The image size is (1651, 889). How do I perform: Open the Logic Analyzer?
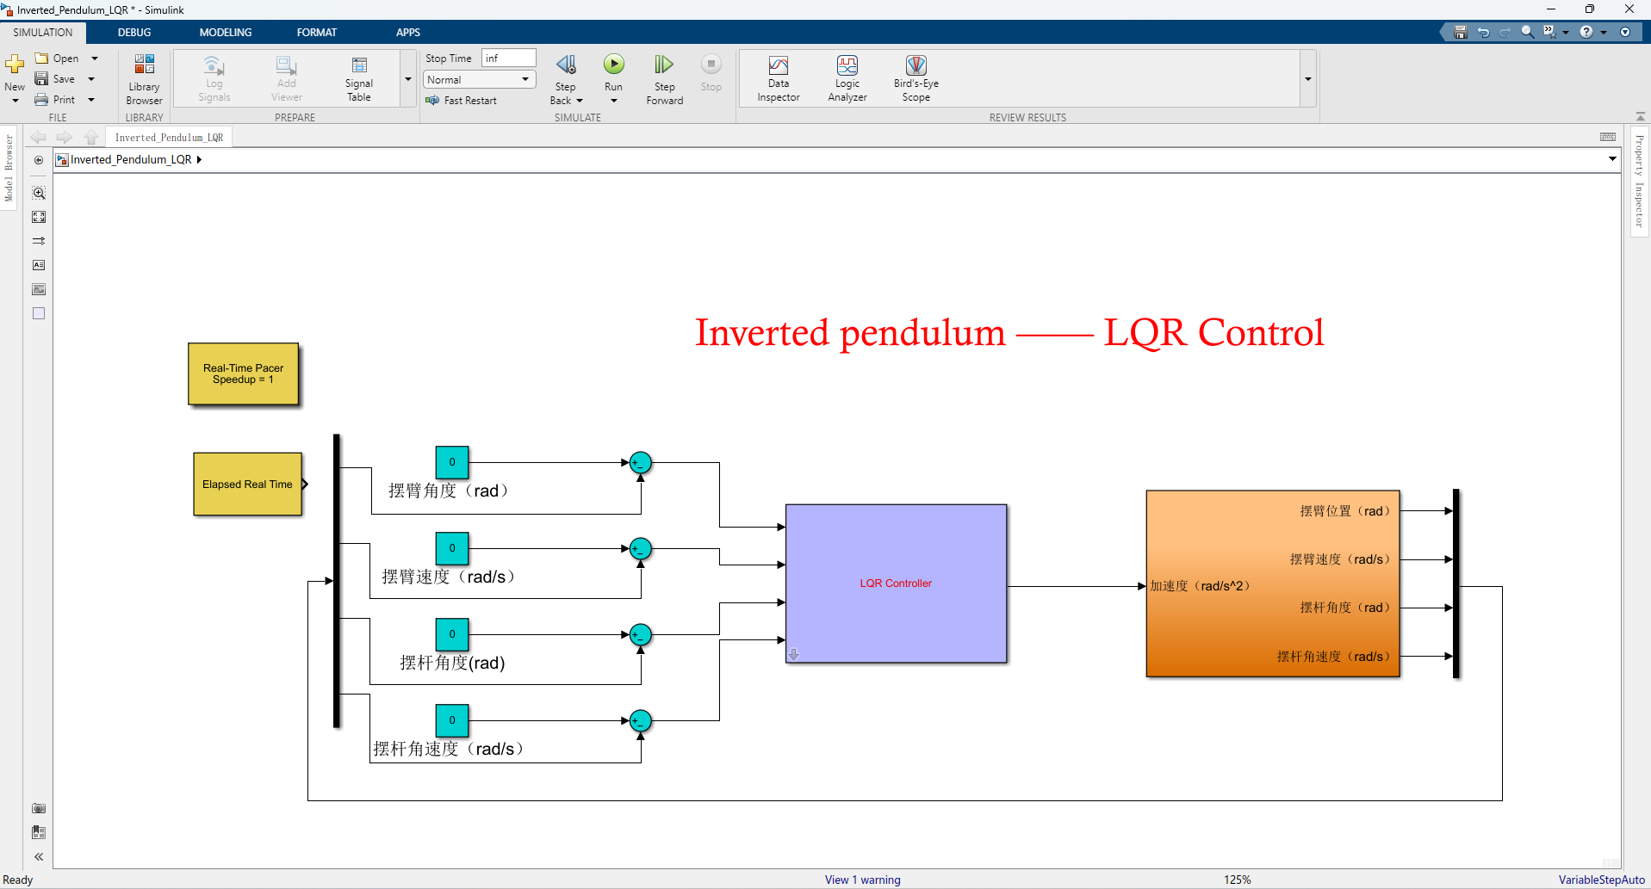847,78
